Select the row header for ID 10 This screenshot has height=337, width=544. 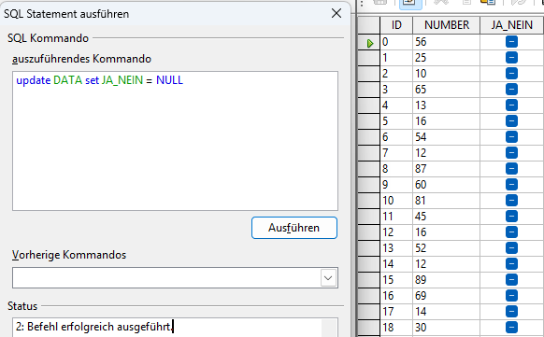pos(368,201)
